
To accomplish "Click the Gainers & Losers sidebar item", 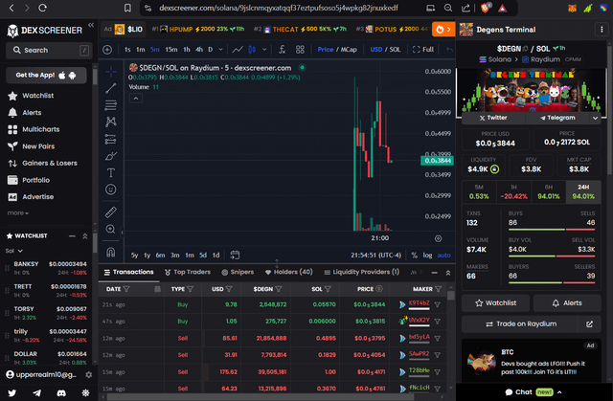I will coord(49,163).
